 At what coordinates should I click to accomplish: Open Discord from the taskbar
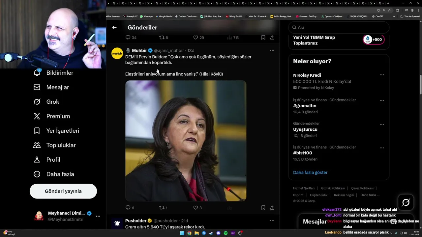pyautogui.click(x=218, y=233)
